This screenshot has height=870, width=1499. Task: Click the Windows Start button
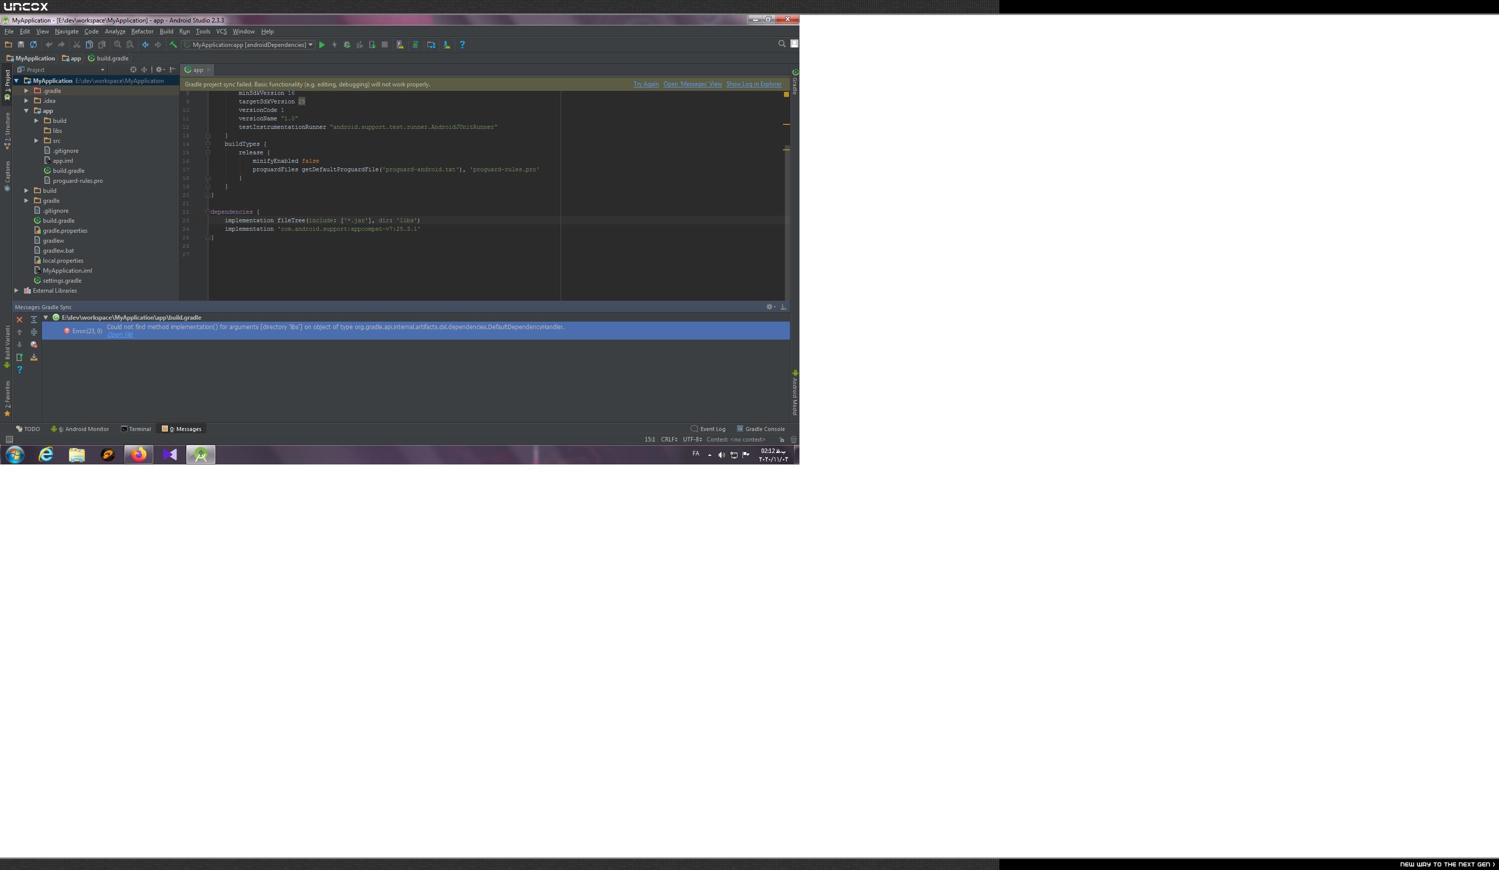(15, 455)
